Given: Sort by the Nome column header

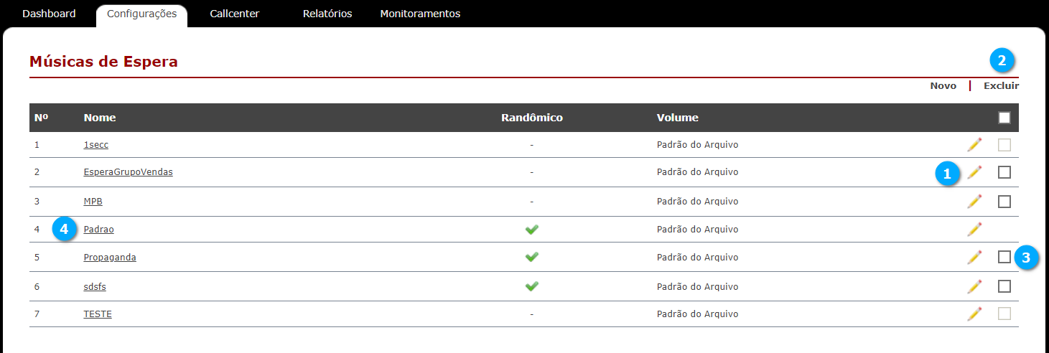Looking at the screenshot, I should pyautogui.click(x=100, y=118).
